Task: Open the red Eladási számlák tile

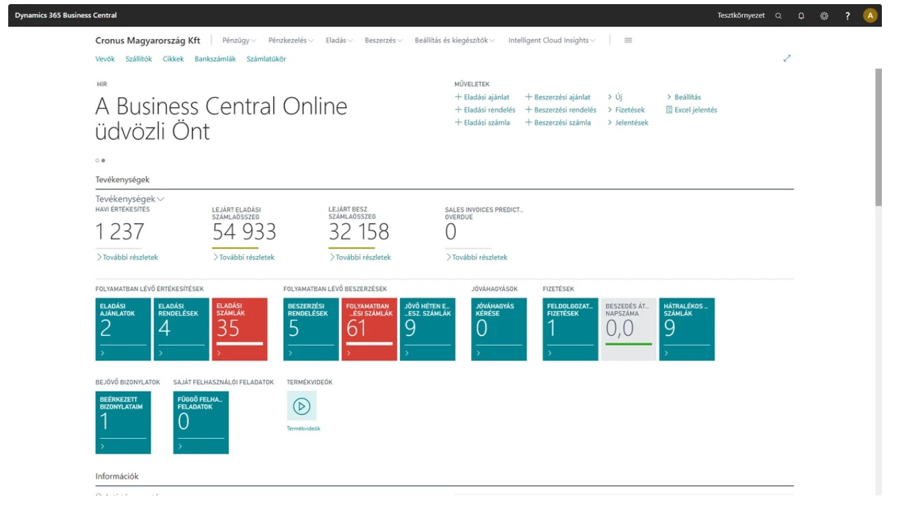Action: tap(240, 329)
